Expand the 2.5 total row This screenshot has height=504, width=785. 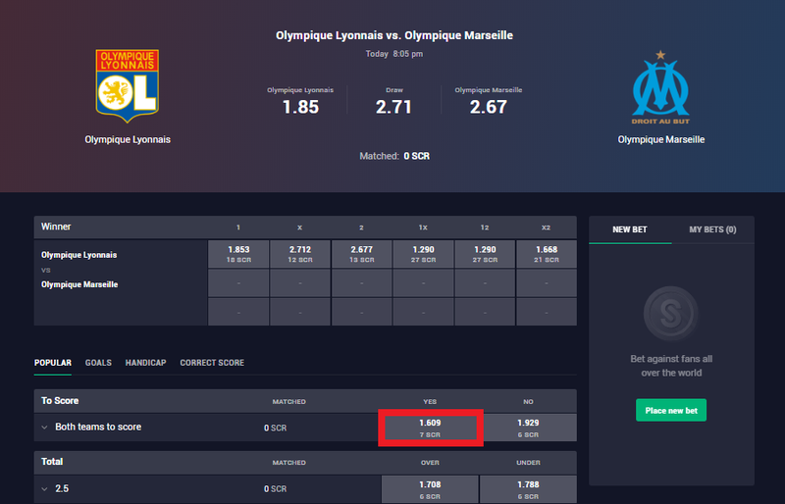point(44,488)
